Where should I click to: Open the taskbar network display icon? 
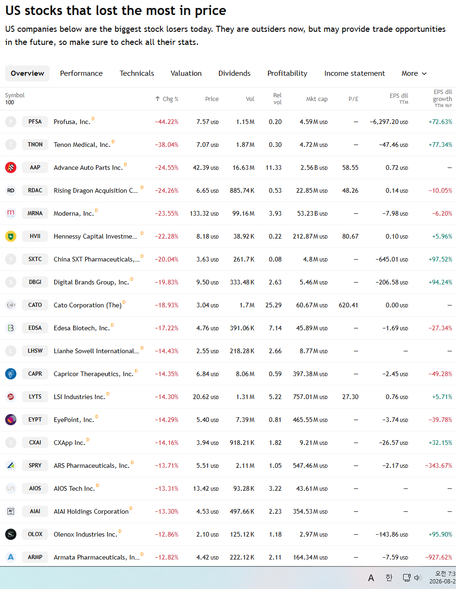click(x=406, y=578)
